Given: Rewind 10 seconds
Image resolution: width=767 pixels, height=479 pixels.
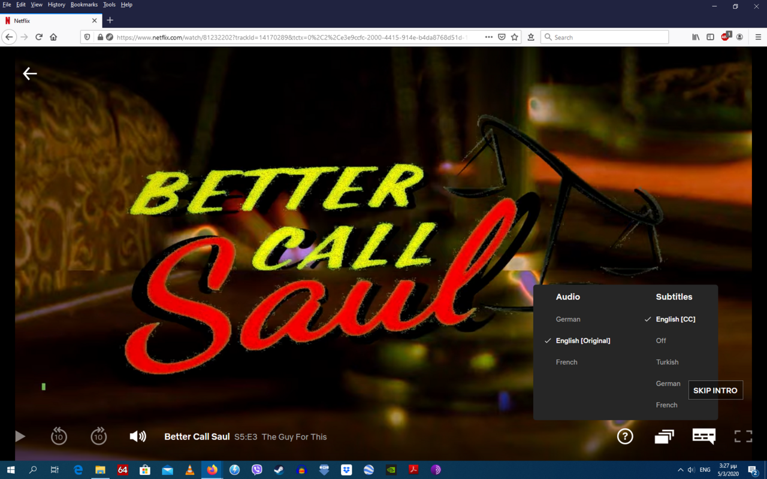Looking at the screenshot, I should (x=59, y=436).
